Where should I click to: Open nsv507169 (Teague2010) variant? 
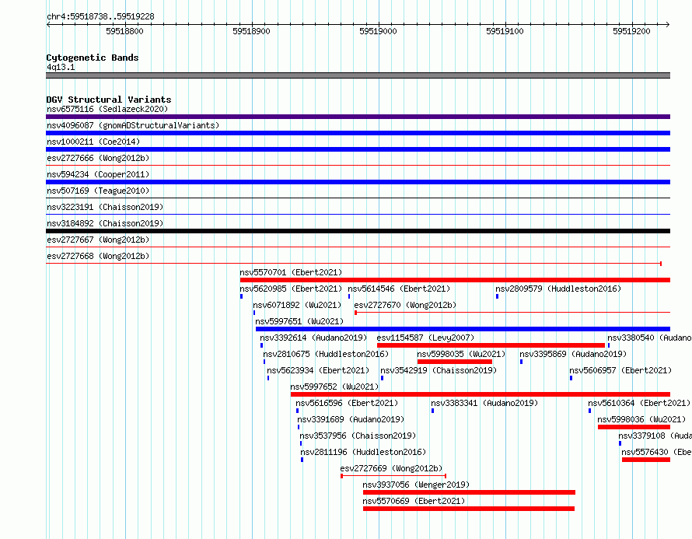pos(98,191)
